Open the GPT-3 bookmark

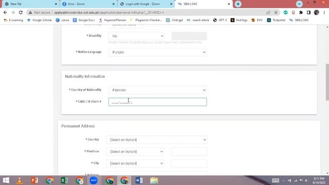(220, 20)
